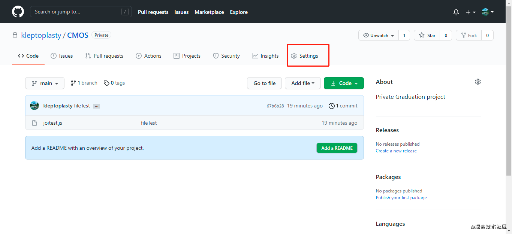Star the CMOS repository
512x234 pixels.
(x=427, y=36)
